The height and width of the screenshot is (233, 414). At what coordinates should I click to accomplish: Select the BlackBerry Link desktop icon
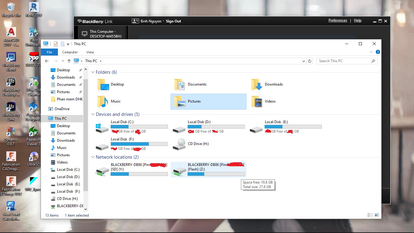point(11,111)
